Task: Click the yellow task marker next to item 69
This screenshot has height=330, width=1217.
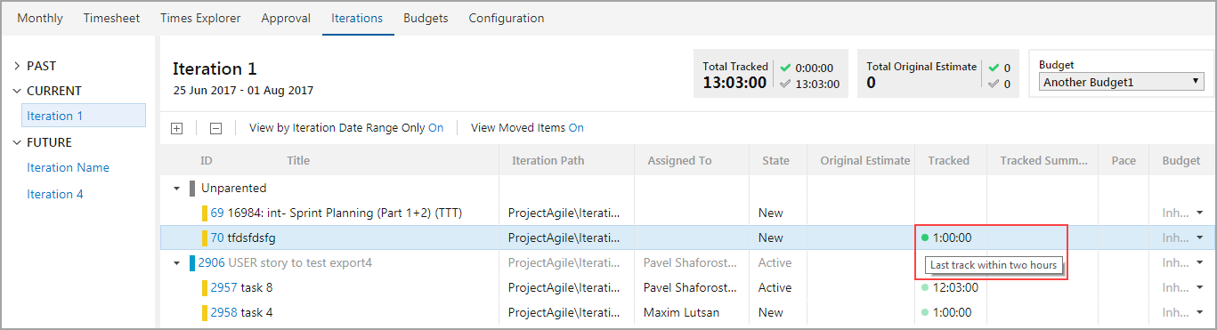Action: point(205,213)
